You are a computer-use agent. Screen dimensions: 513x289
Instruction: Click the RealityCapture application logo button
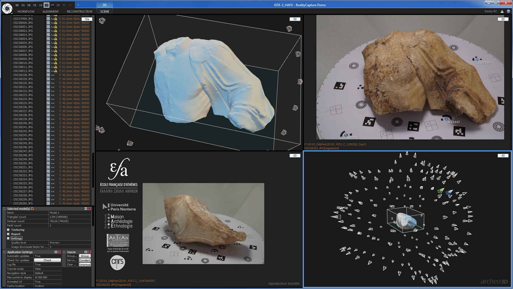pyautogui.click(x=7, y=8)
